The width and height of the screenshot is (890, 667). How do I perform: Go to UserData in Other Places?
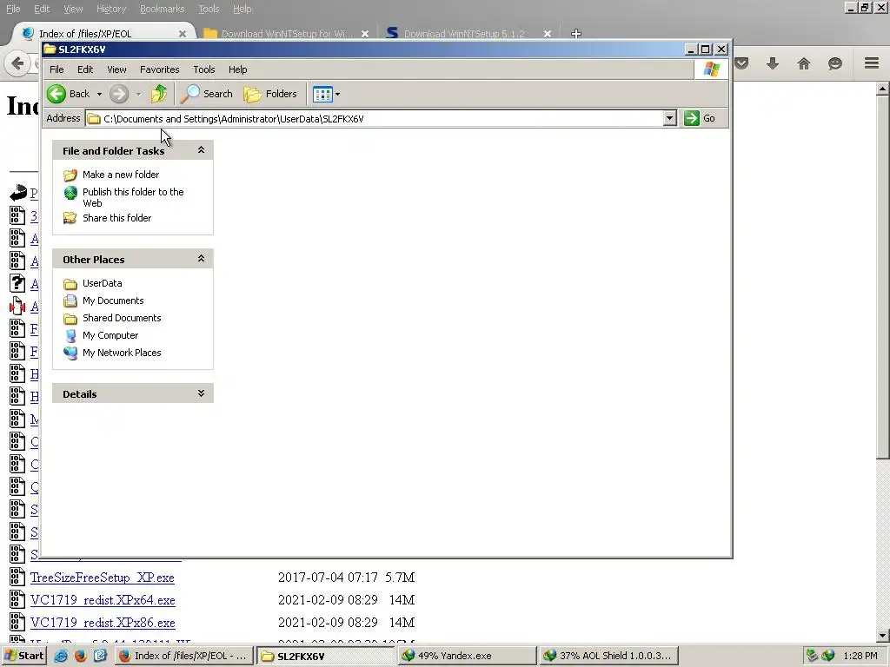[103, 283]
